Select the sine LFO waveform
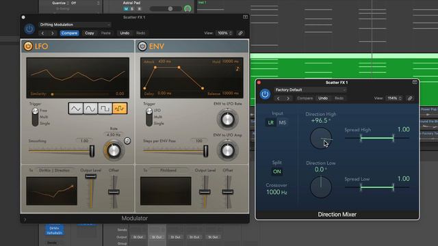This screenshot has width=438, height=246. click(x=90, y=108)
